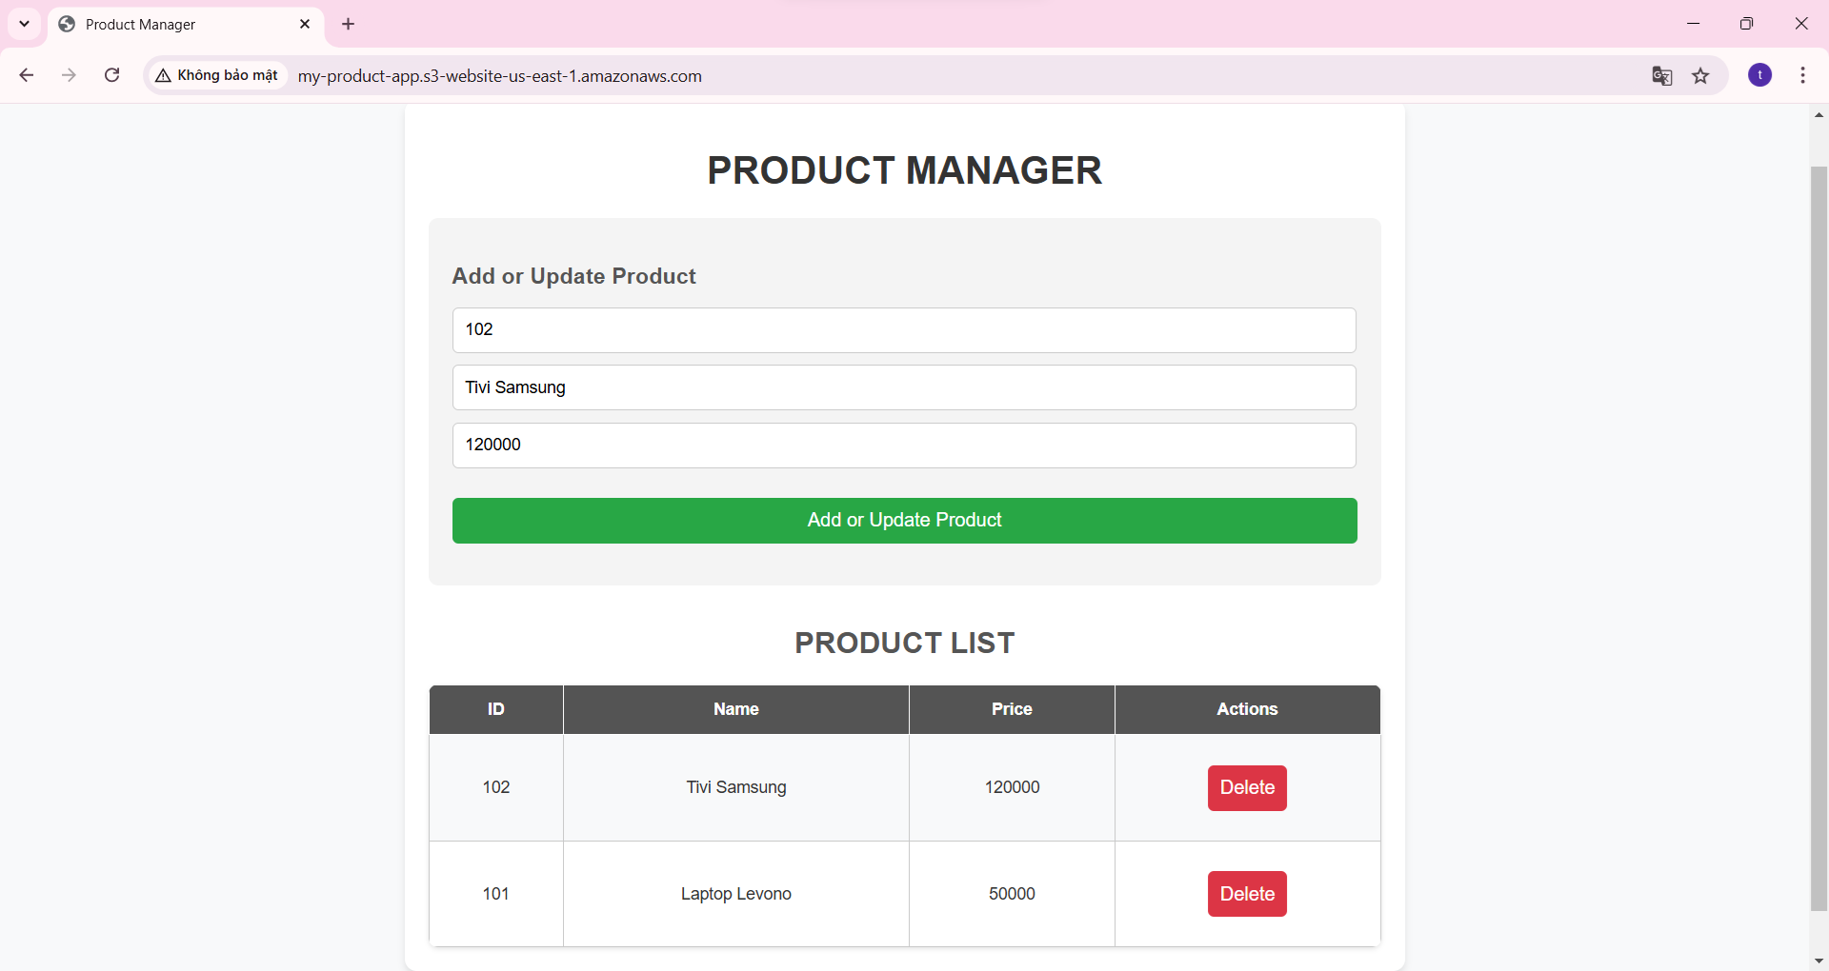Focus the price field containing 120000

pyautogui.click(x=904, y=446)
